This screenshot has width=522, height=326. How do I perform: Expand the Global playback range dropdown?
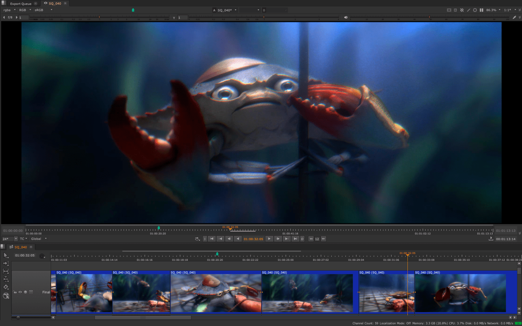[x=39, y=239]
